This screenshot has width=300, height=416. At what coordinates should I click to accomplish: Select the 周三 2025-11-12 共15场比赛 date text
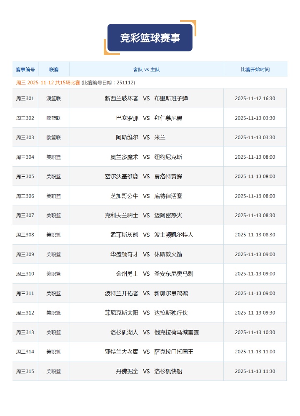[x=48, y=83]
